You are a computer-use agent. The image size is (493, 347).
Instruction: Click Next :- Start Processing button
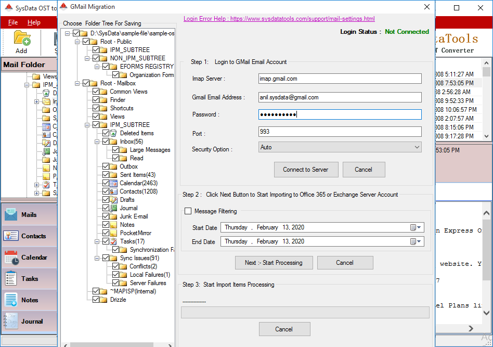(x=274, y=263)
